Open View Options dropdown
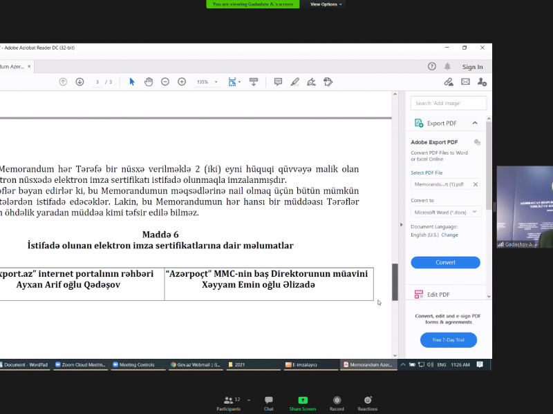 point(326,4)
